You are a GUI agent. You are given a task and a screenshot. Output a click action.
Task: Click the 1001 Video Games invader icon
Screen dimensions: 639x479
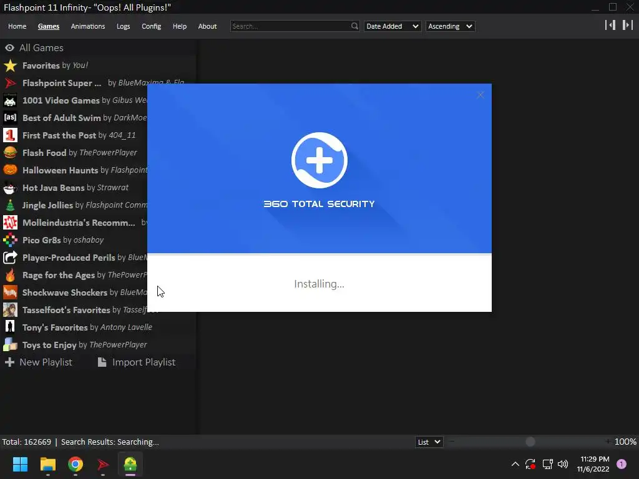click(10, 100)
